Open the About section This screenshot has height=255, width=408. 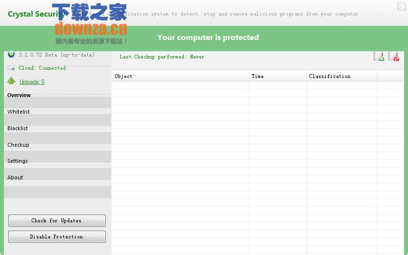[x=15, y=177]
